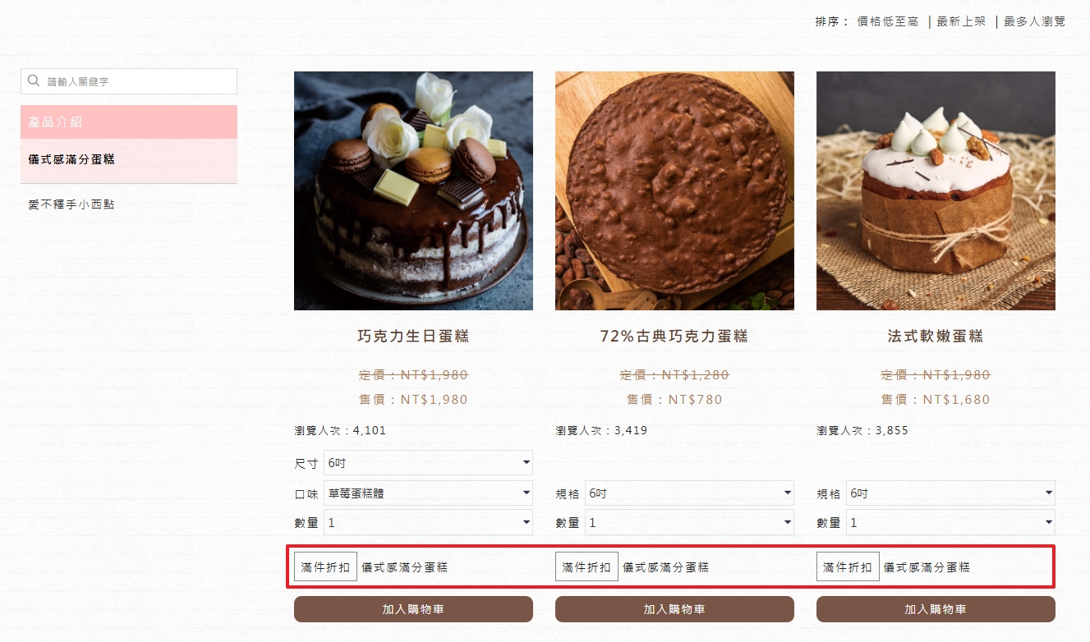
Task: Open the 巧克力生日蛋糕 product image
Action: click(413, 190)
